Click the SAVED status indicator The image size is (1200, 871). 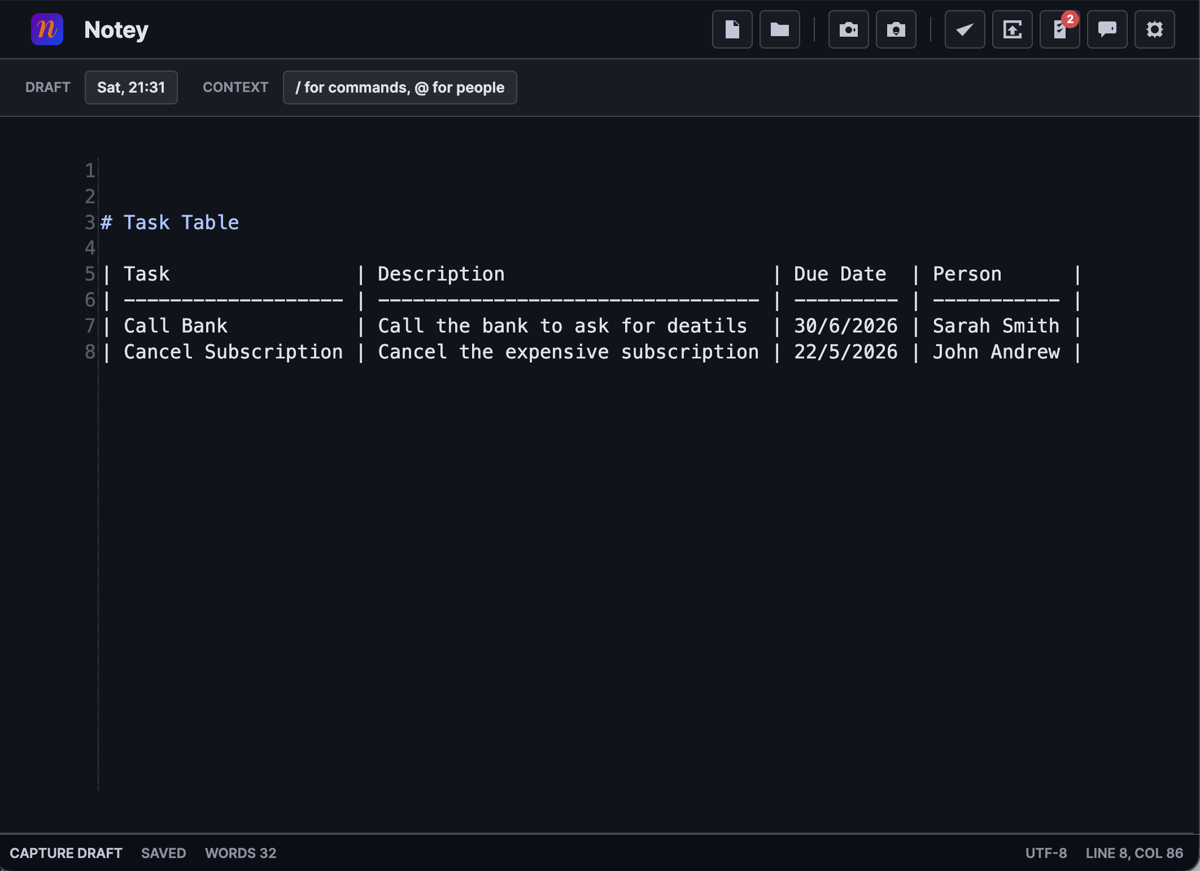point(164,853)
